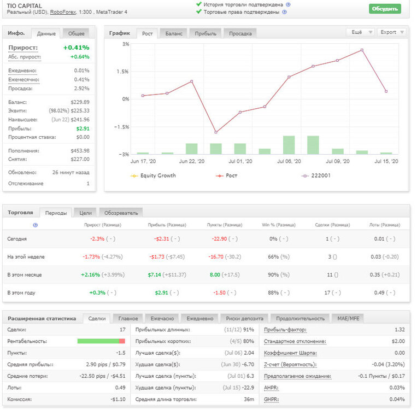Open the Периоды tab in Торговля

56,213
